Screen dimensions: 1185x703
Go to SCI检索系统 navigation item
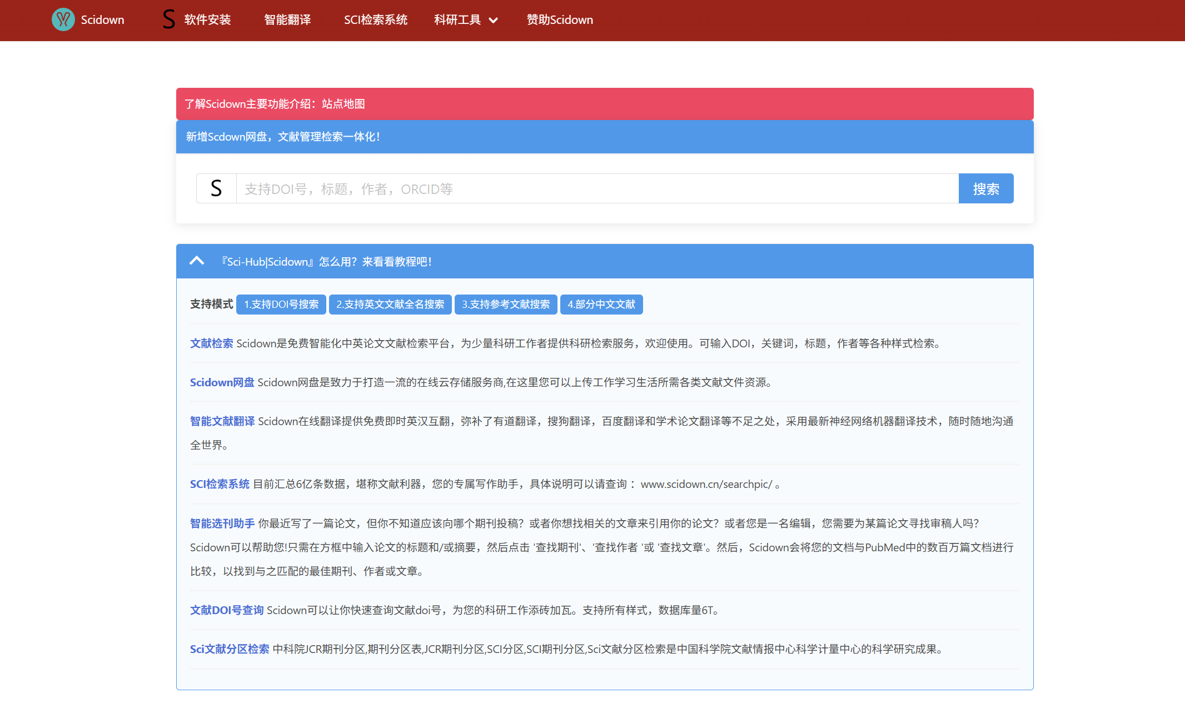pyautogui.click(x=376, y=20)
